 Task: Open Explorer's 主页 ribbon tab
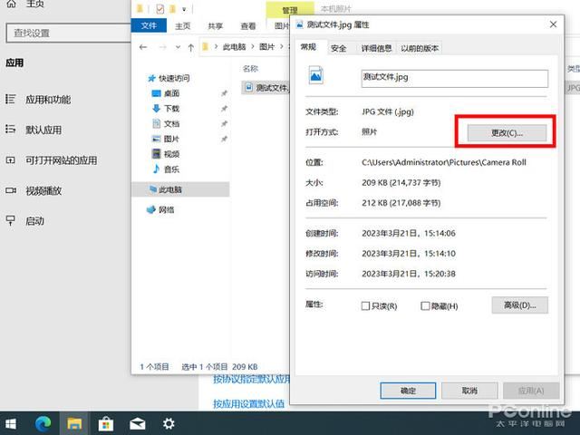point(183,26)
